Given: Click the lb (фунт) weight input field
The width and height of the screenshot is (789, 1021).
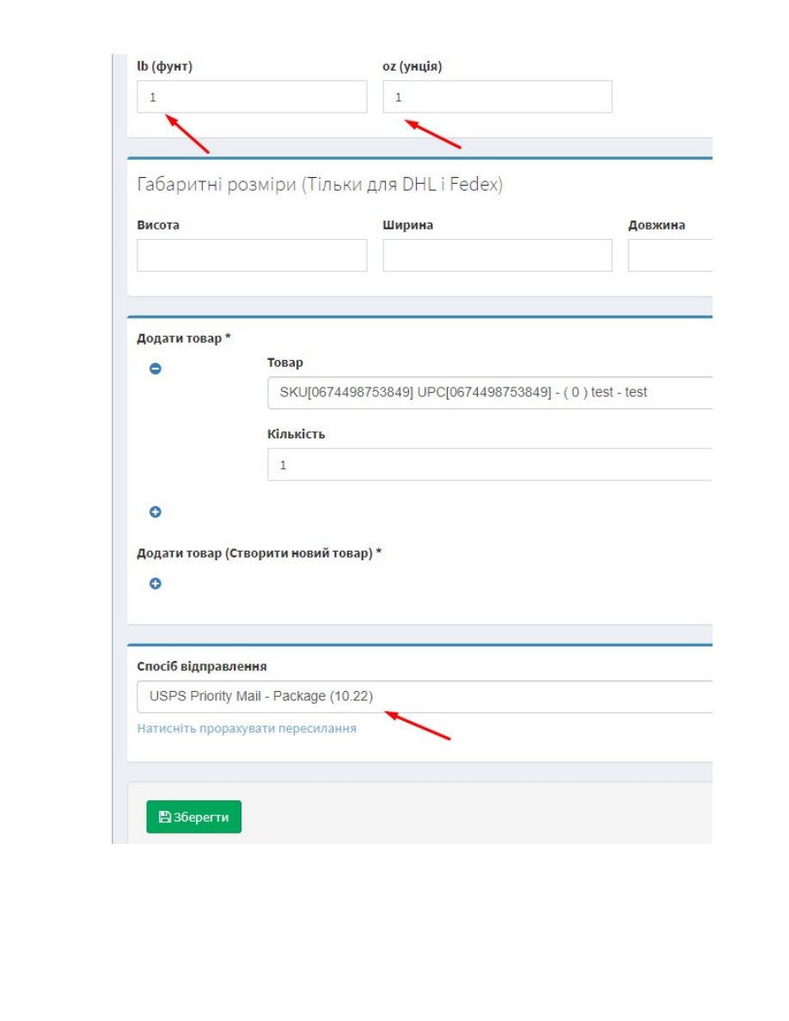Looking at the screenshot, I should (252, 97).
